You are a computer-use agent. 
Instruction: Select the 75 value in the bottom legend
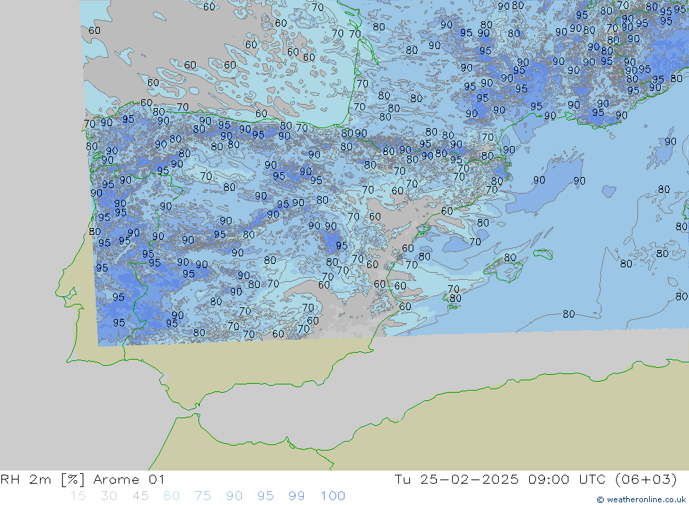[x=203, y=496]
